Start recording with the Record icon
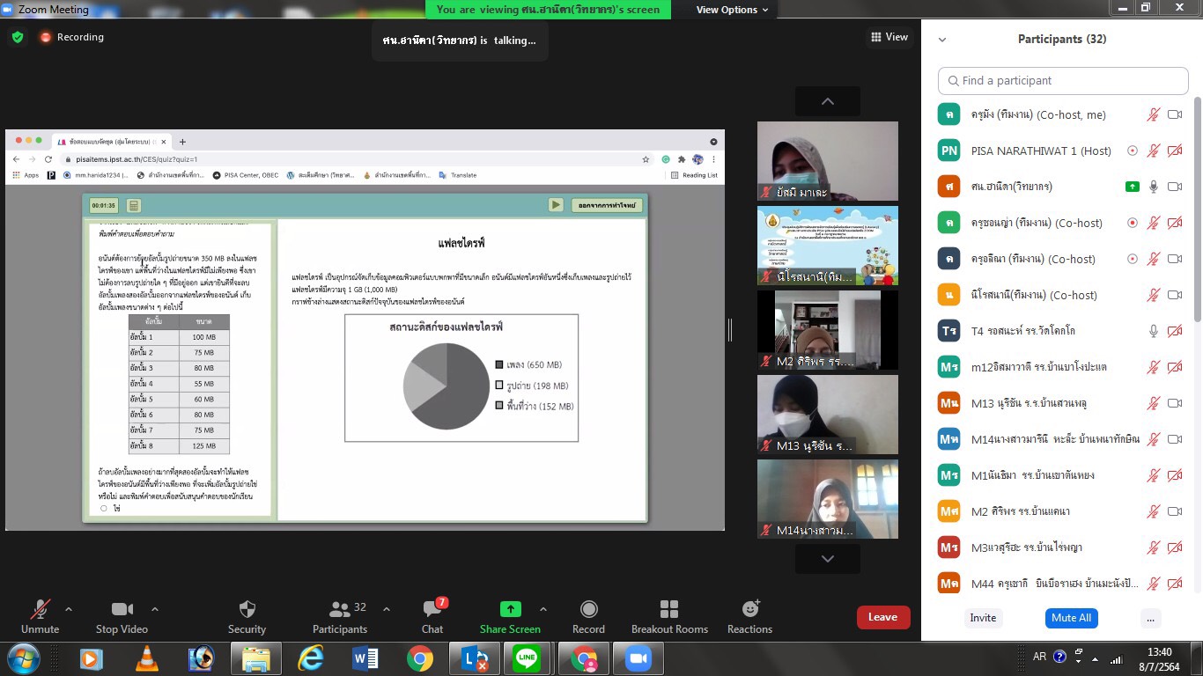This screenshot has height=676, width=1203. (588, 610)
